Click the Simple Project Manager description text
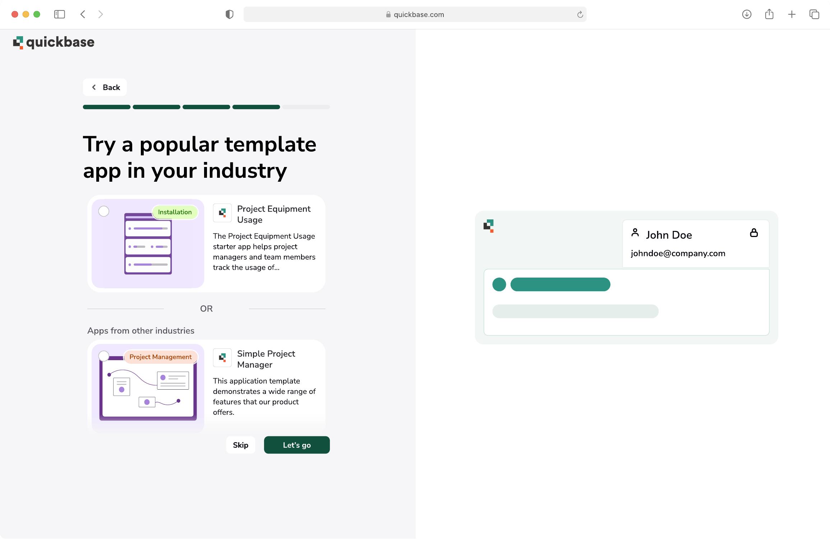830x539 pixels. (264, 396)
